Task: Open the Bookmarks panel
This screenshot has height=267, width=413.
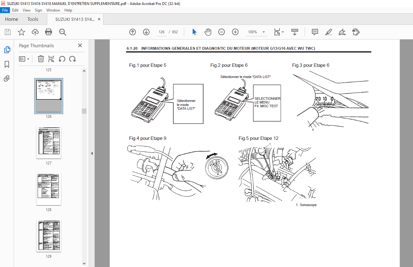Action: [7, 64]
